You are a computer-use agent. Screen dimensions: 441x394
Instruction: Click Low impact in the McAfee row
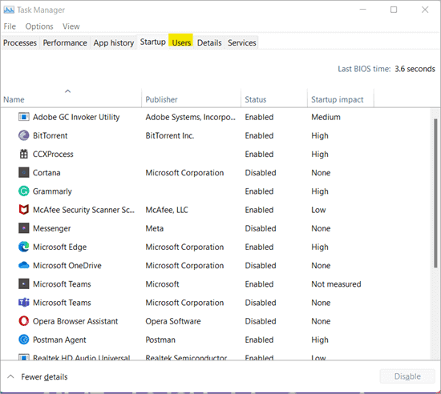point(318,210)
